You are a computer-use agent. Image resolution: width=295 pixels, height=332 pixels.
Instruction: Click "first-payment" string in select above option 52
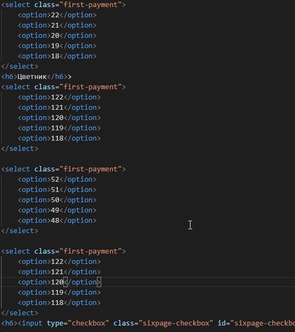(x=90, y=169)
